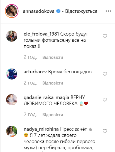This screenshot has width=115, height=152.
Task: Open the three-dots more options menu
Action: tap(108, 11)
